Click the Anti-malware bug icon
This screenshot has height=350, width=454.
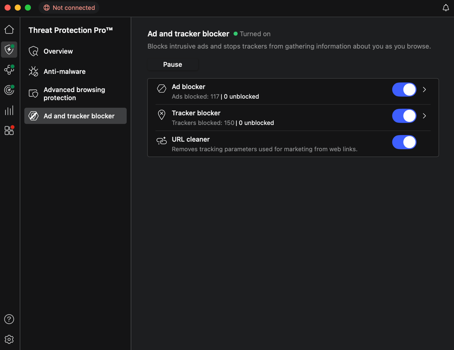[34, 71]
